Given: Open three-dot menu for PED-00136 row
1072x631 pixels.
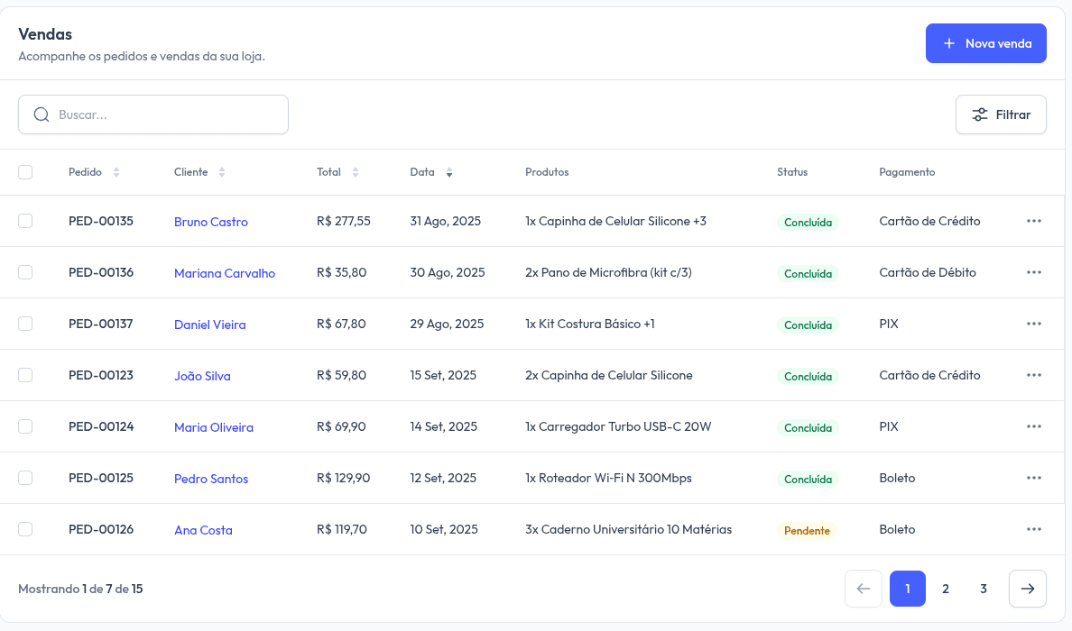Looking at the screenshot, I should coord(1033,273).
